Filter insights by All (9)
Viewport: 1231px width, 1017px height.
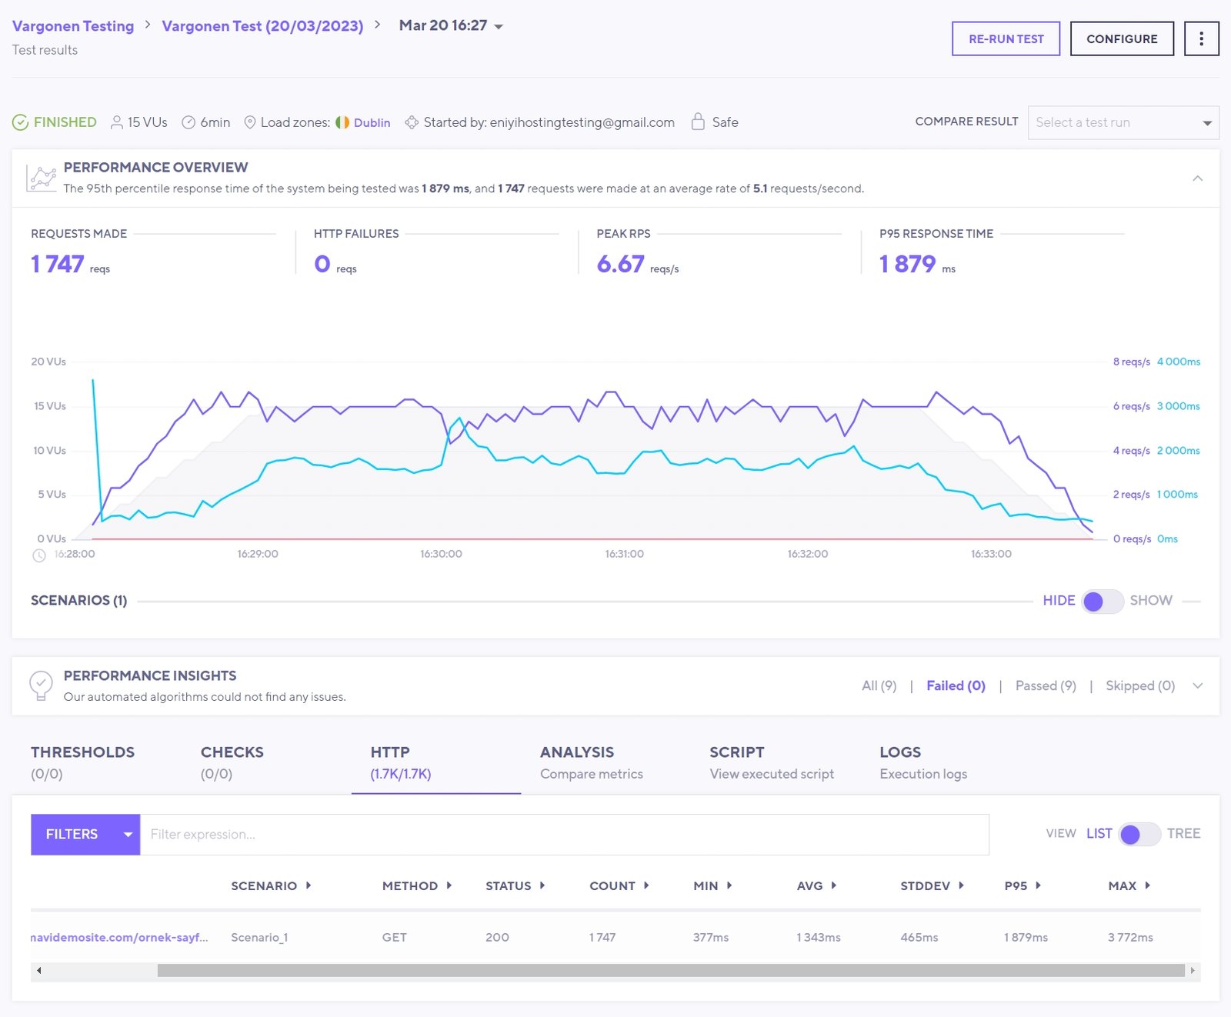coord(879,685)
